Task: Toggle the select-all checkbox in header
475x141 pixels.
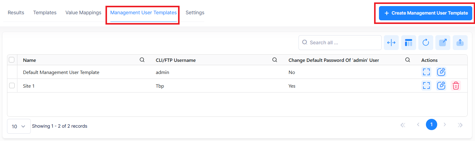Action: click(12, 60)
